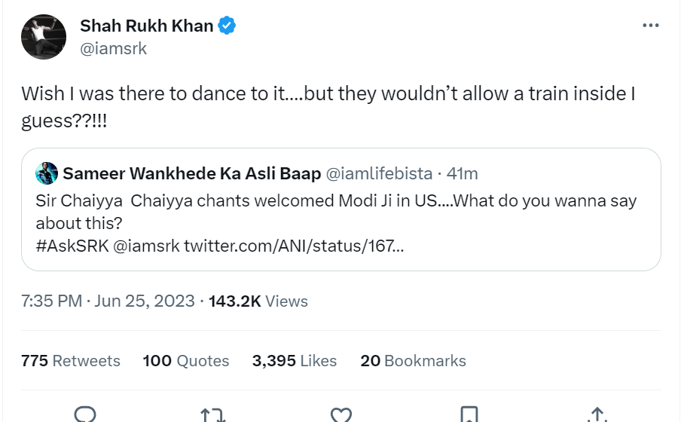
Task: Show the 100 Quotes list
Action: [185, 361]
